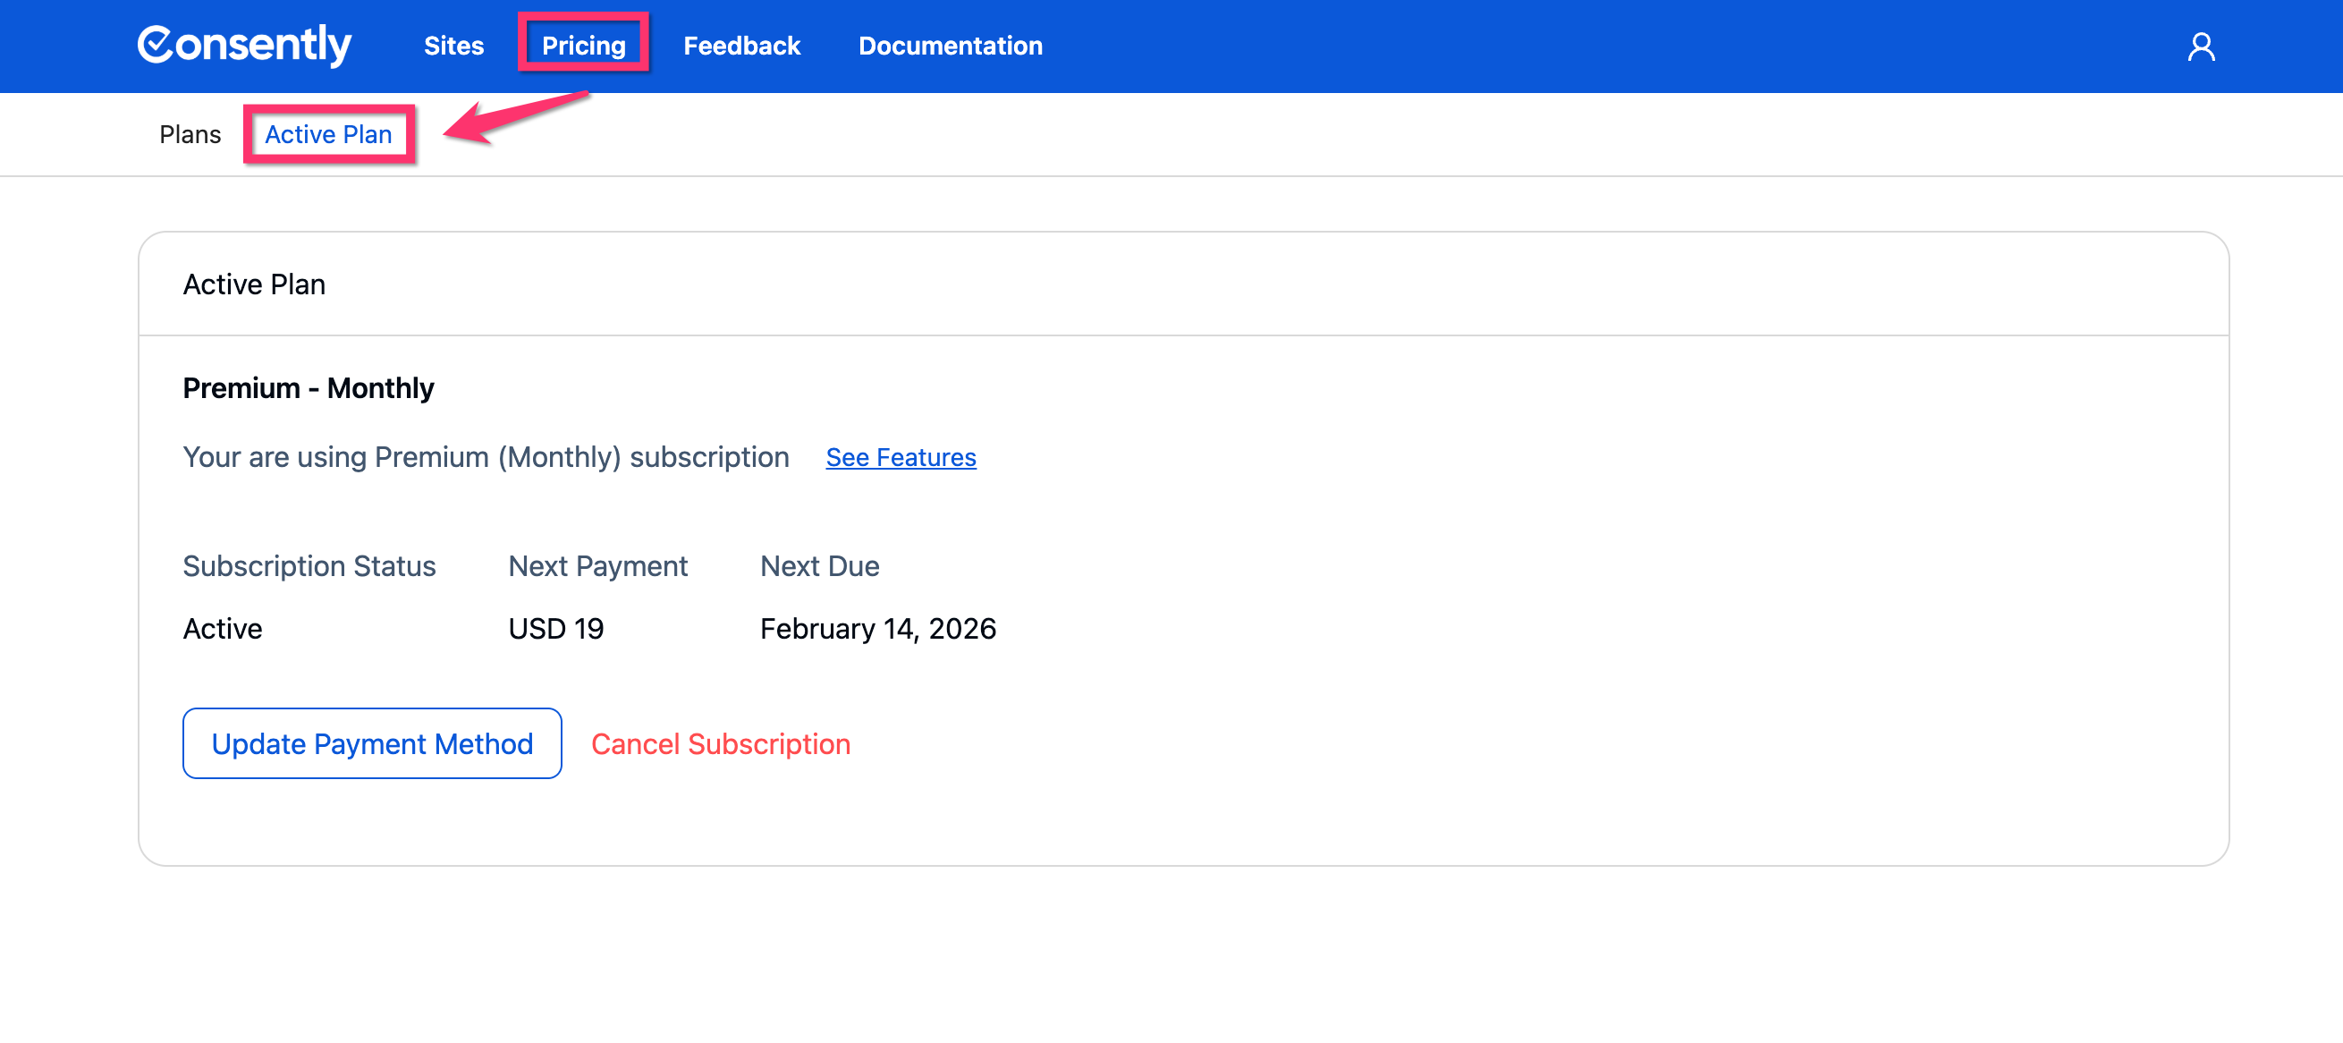Click the Active Plan card heading
This screenshot has height=1043, width=2343.
(x=254, y=284)
